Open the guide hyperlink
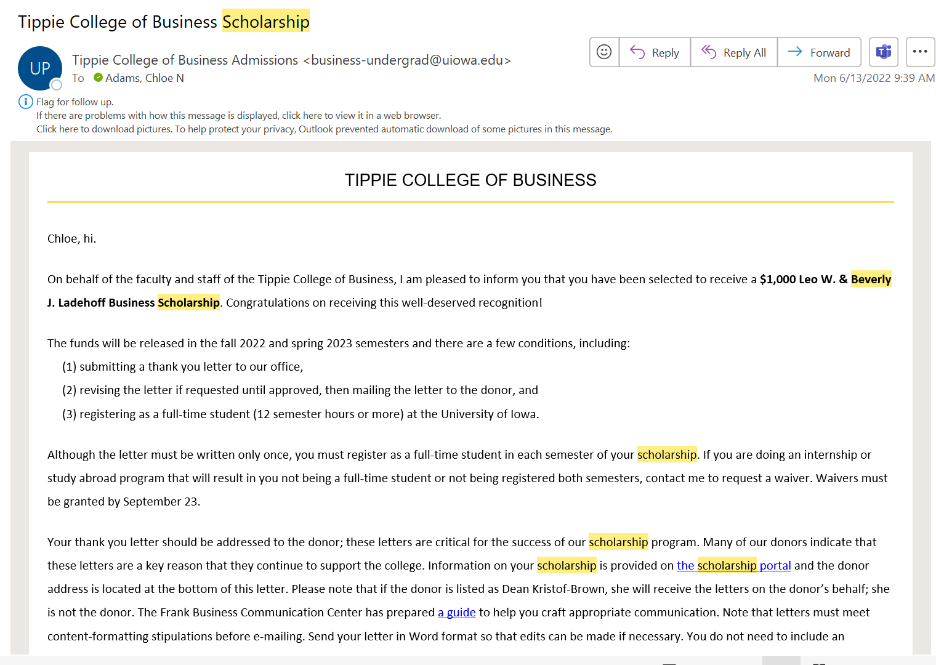 point(457,612)
